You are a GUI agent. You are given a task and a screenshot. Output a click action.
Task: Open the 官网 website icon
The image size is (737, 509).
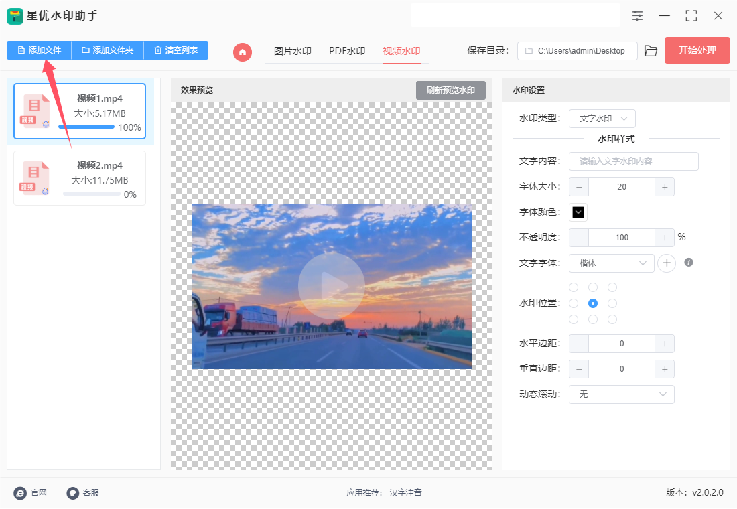tap(20, 492)
